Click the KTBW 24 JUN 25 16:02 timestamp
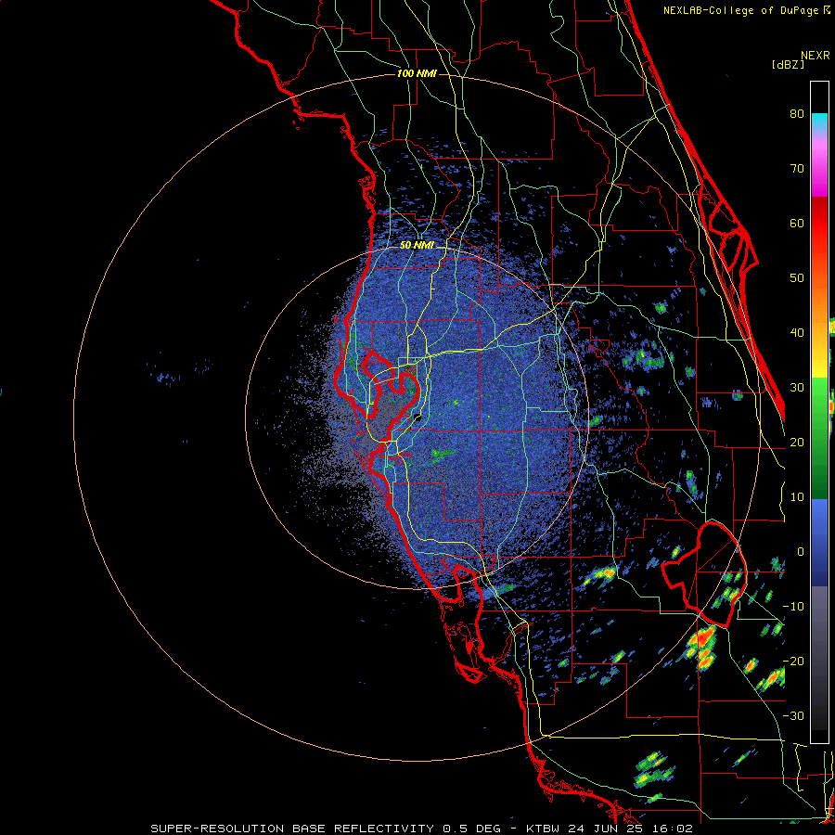The image size is (835, 835). (610, 829)
